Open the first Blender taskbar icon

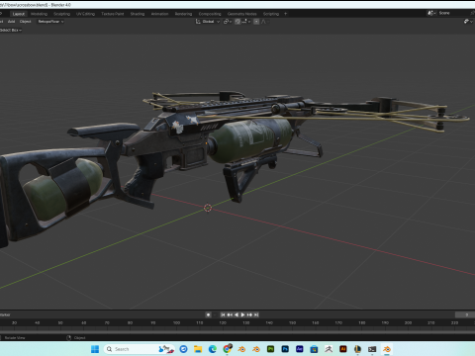click(241, 349)
